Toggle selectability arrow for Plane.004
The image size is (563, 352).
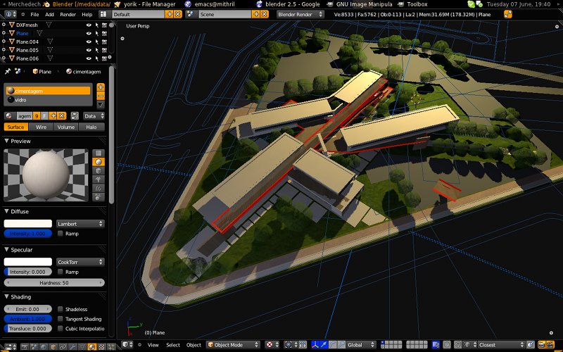tap(96, 42)
